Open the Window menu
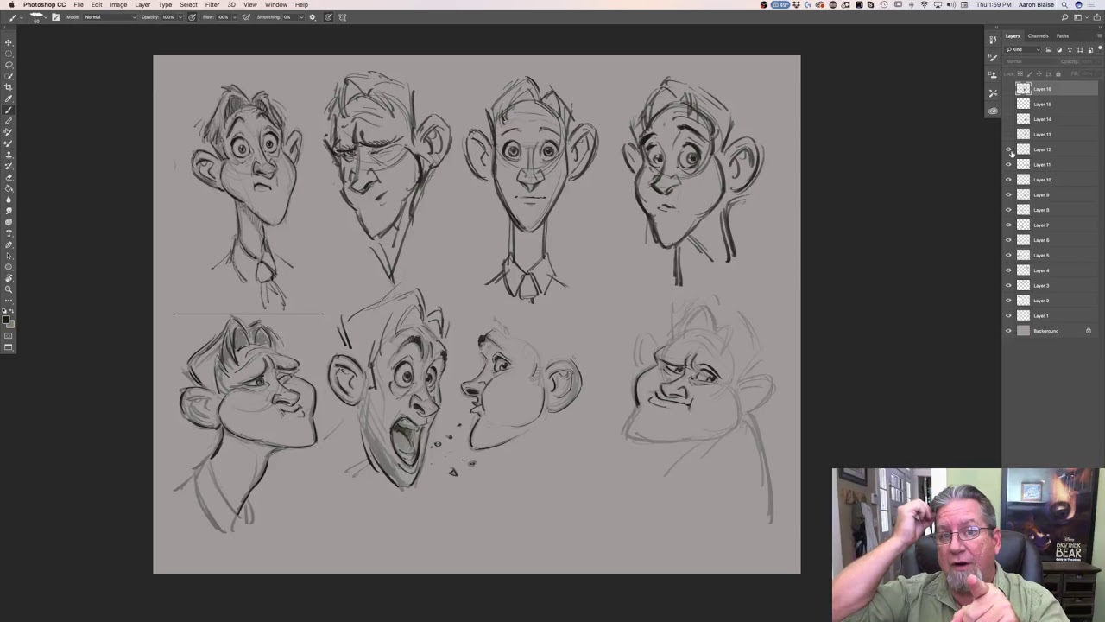1105x622 pixels. tap(276, 4)
